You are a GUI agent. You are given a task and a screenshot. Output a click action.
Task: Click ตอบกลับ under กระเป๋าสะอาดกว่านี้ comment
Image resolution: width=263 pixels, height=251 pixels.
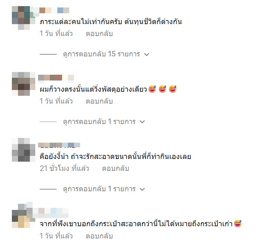point(99,236)
